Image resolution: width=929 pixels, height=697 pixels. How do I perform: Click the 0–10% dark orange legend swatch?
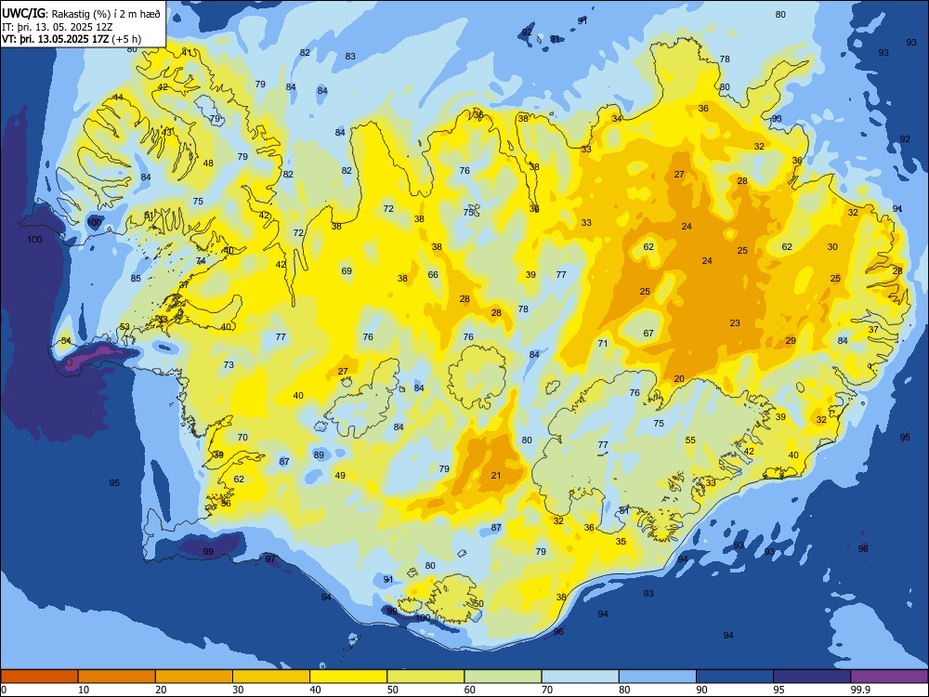click(x=39, y=677)
